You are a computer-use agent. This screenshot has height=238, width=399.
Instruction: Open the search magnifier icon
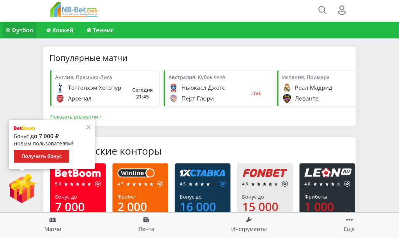[322, 10]
